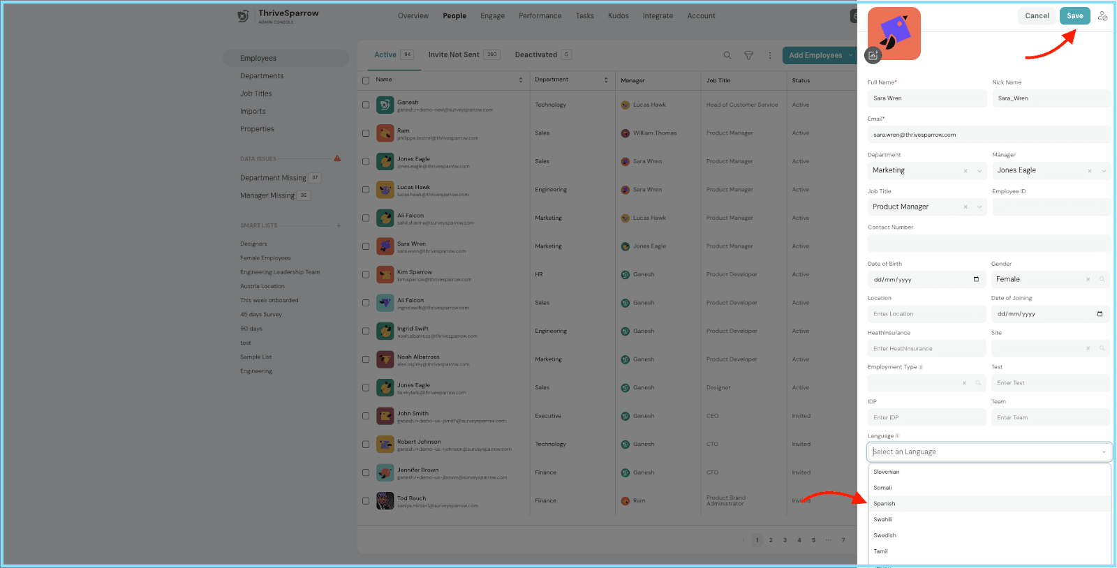Switch to the Invite Not Sent tab

pyautogui.click(x=454, y=54)
